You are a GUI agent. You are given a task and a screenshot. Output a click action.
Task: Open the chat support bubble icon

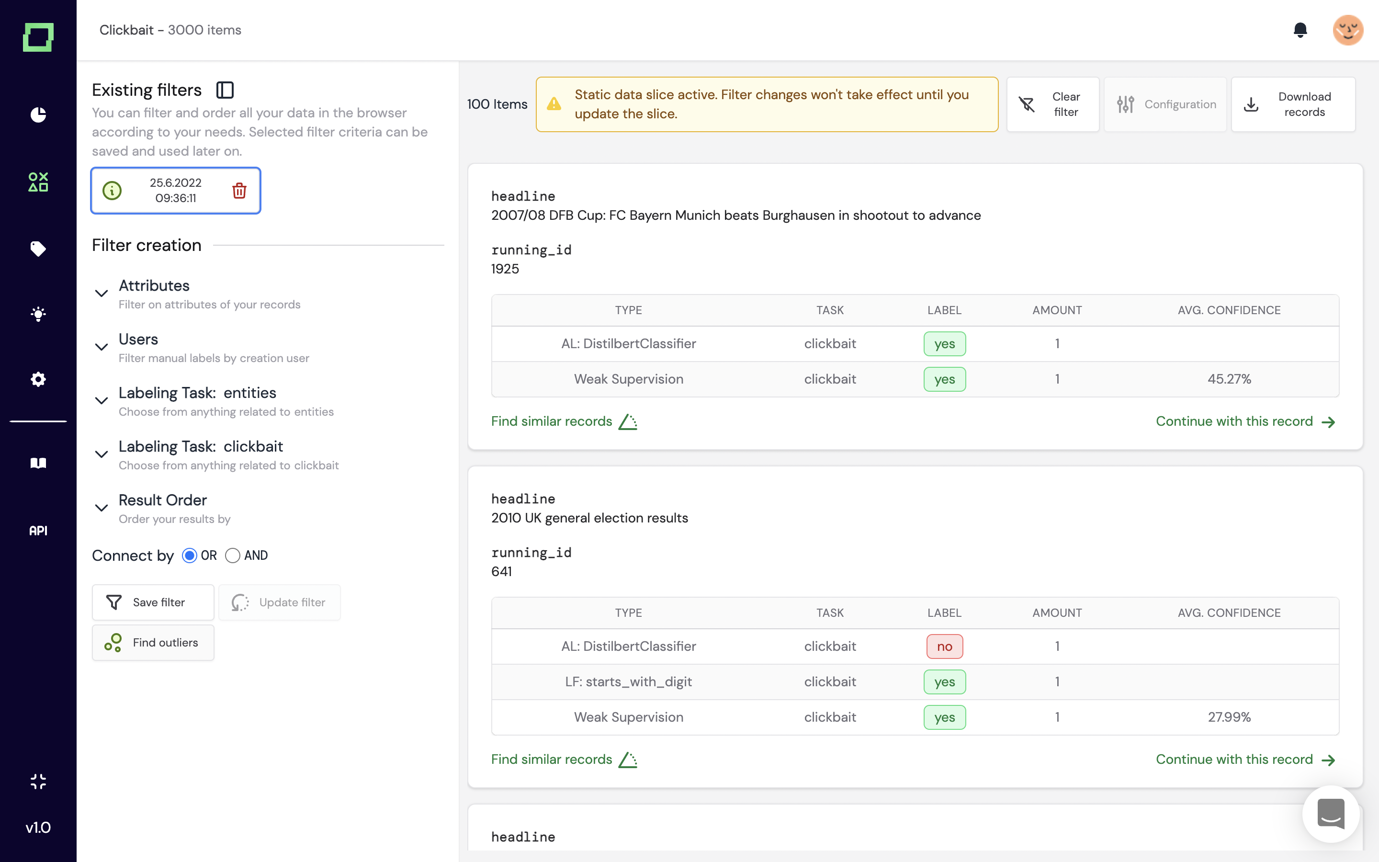pos(1331,814)
